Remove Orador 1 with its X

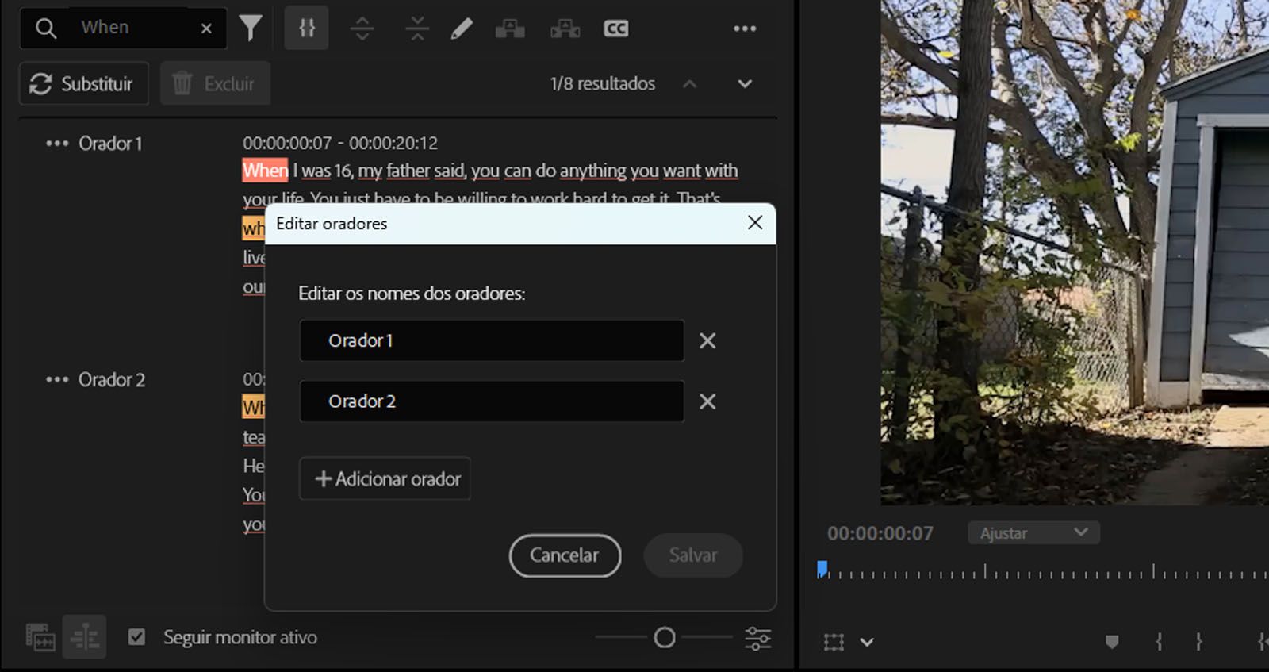coord(707,340)
